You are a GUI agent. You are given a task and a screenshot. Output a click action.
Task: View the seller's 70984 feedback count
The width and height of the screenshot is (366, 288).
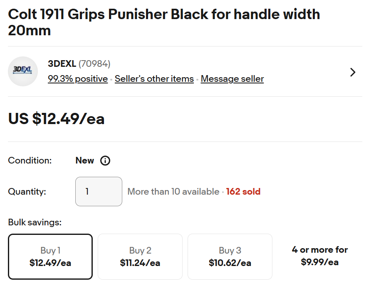click(x=94, y=64)
